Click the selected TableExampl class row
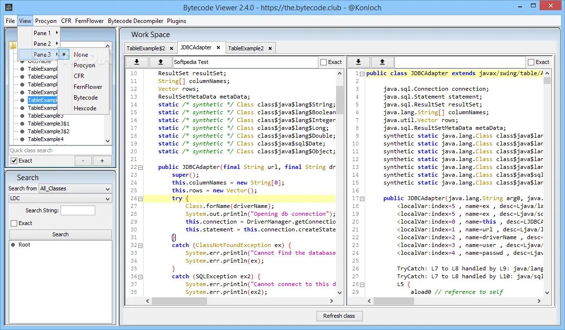The width and height of the screenshot is (565, 330). tap(42, 100)
